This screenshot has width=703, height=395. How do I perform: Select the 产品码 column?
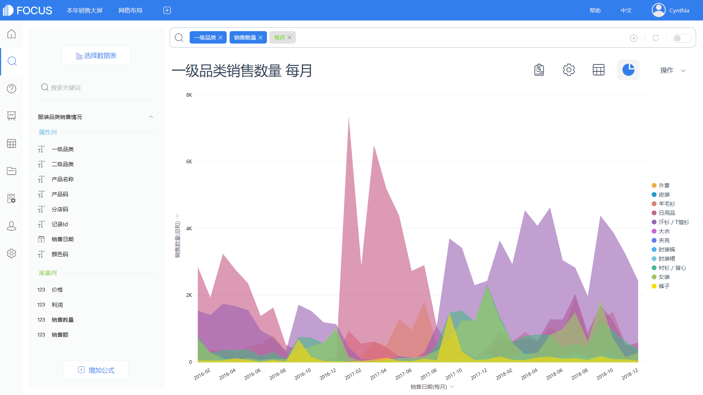[x=60, y=194]
